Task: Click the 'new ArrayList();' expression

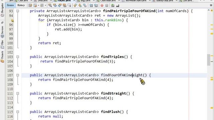Action: (124, 16)
